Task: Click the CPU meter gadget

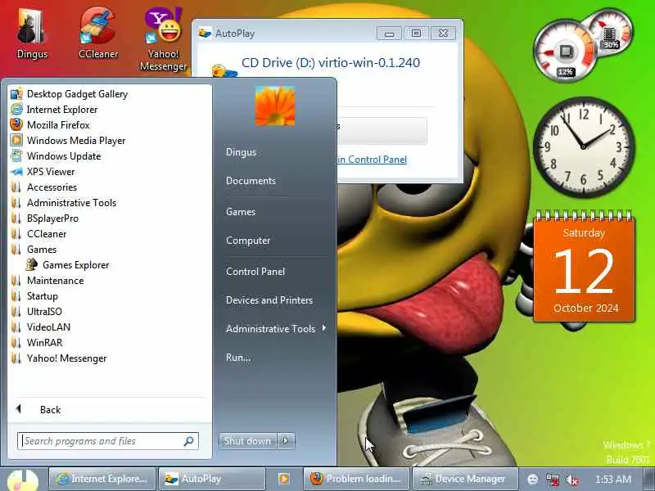Action: pyautogui.click(x=565, y=52)
